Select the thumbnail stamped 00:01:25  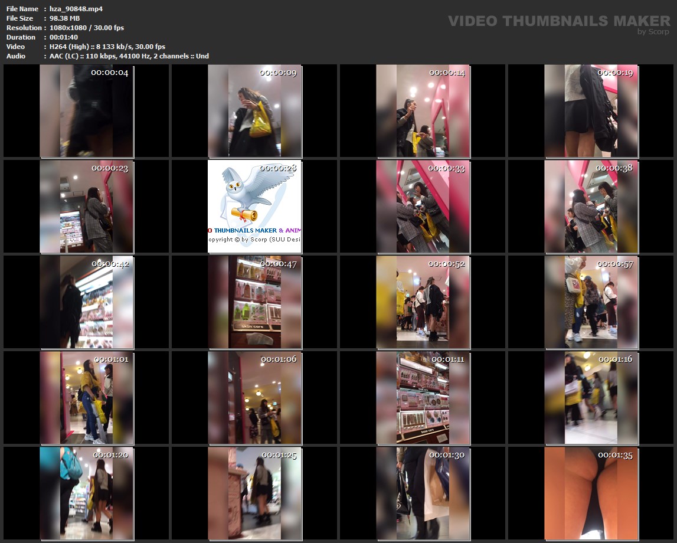(x=255, y=494)
